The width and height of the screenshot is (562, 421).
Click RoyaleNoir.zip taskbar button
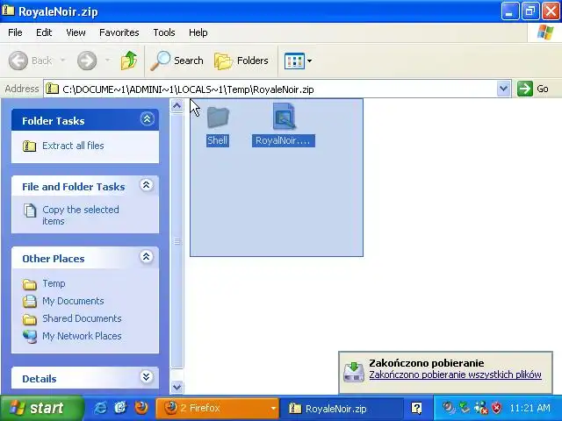[343, 409]
